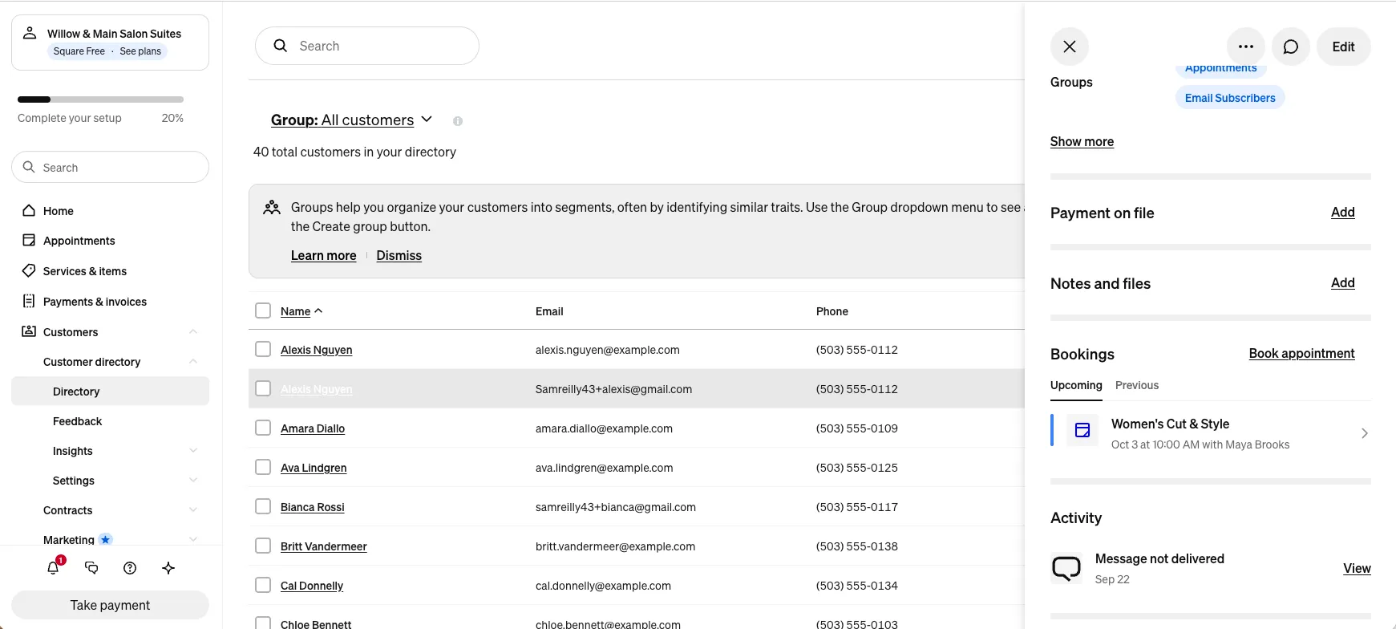Expand the Contracts chevron
The width and height of the screenshot is (1396, 629).
click(193, 509)
